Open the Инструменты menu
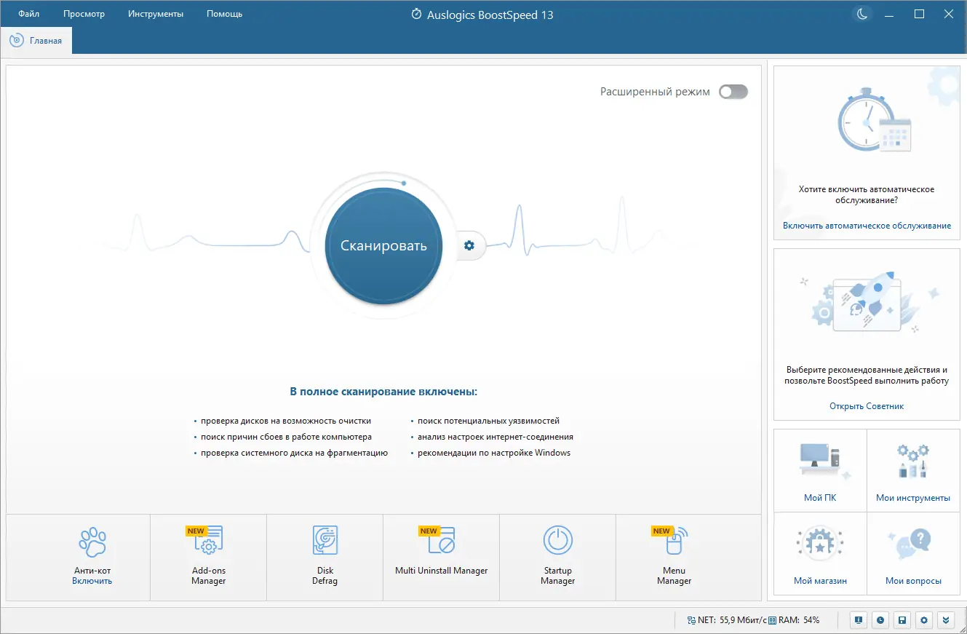The height and width of the screenshot is (634, 967). pos(155,13)
